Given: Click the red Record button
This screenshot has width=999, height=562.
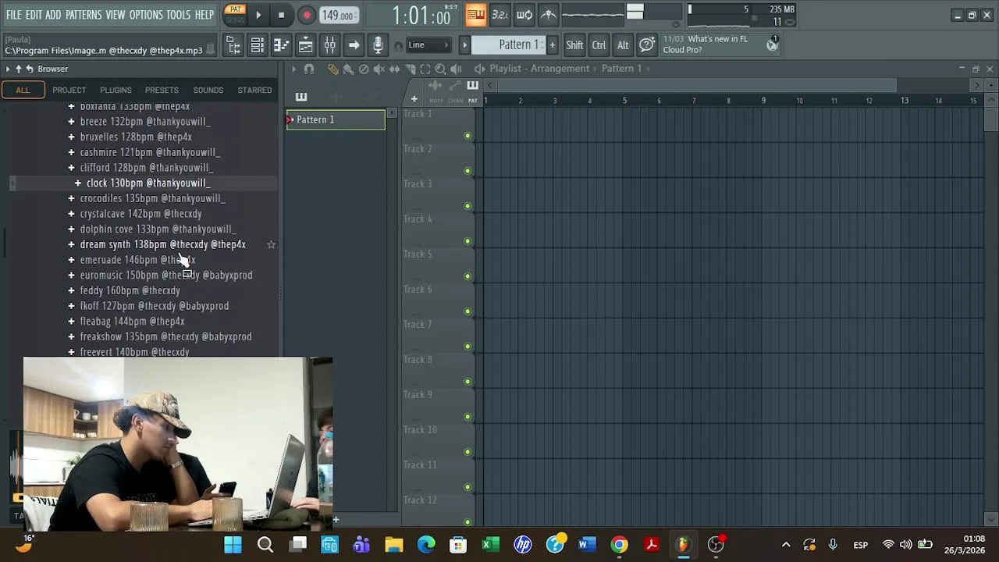Looking at the screenshot, I should 307,15.
